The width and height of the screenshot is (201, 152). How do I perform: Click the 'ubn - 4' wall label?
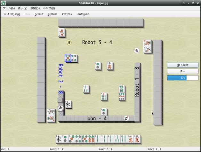[97, 118]
